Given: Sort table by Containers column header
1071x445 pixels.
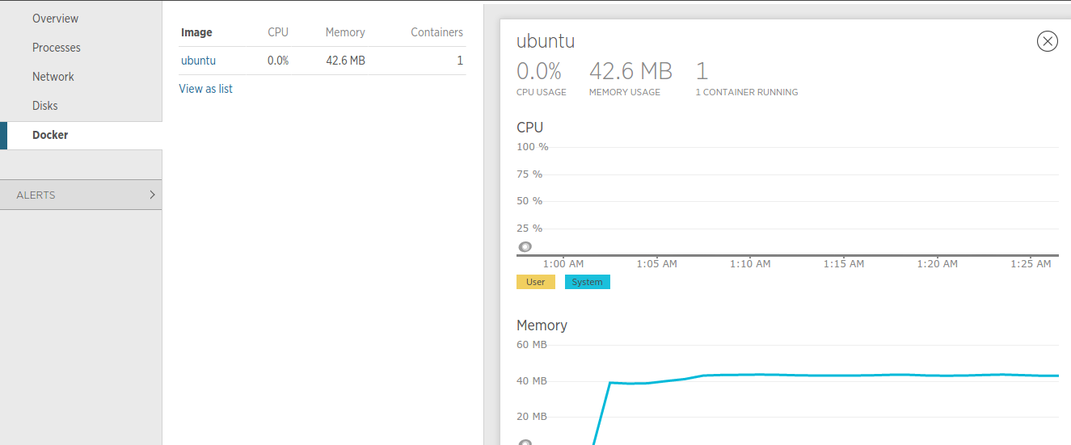Looking at the screenshot, I should click(x=436, y=33).
